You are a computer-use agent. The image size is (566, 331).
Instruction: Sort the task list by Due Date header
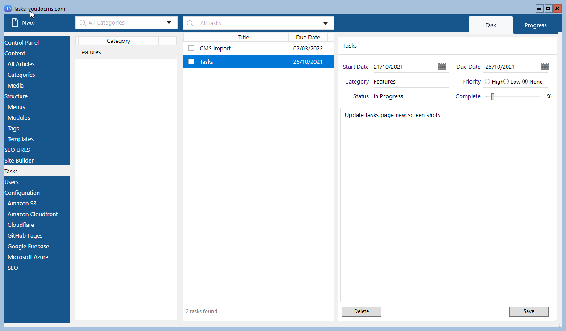[x=308, y=38]
